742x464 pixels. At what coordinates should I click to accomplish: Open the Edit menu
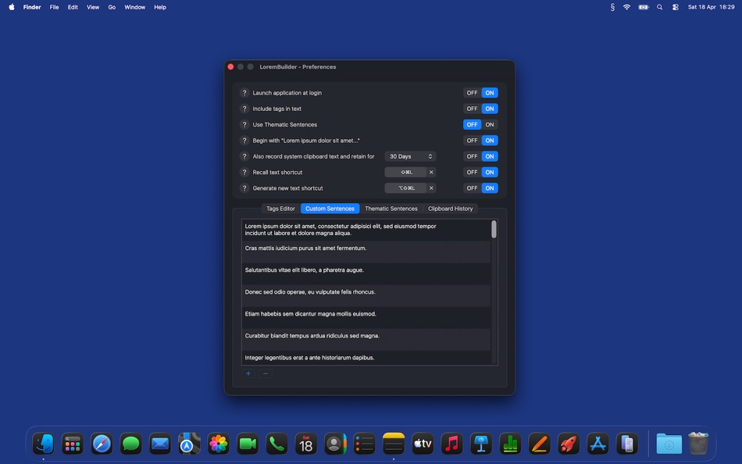point(73,7)
